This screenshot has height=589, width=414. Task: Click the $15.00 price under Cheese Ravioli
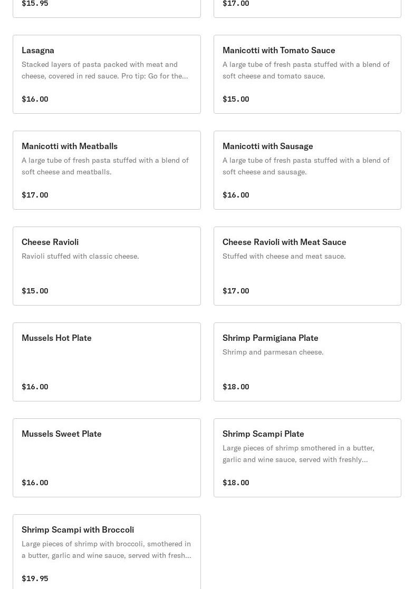coord(35,291)
